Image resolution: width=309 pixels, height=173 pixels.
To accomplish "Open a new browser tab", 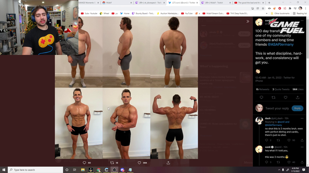I will pyautogui.click(x=269, y=3).
